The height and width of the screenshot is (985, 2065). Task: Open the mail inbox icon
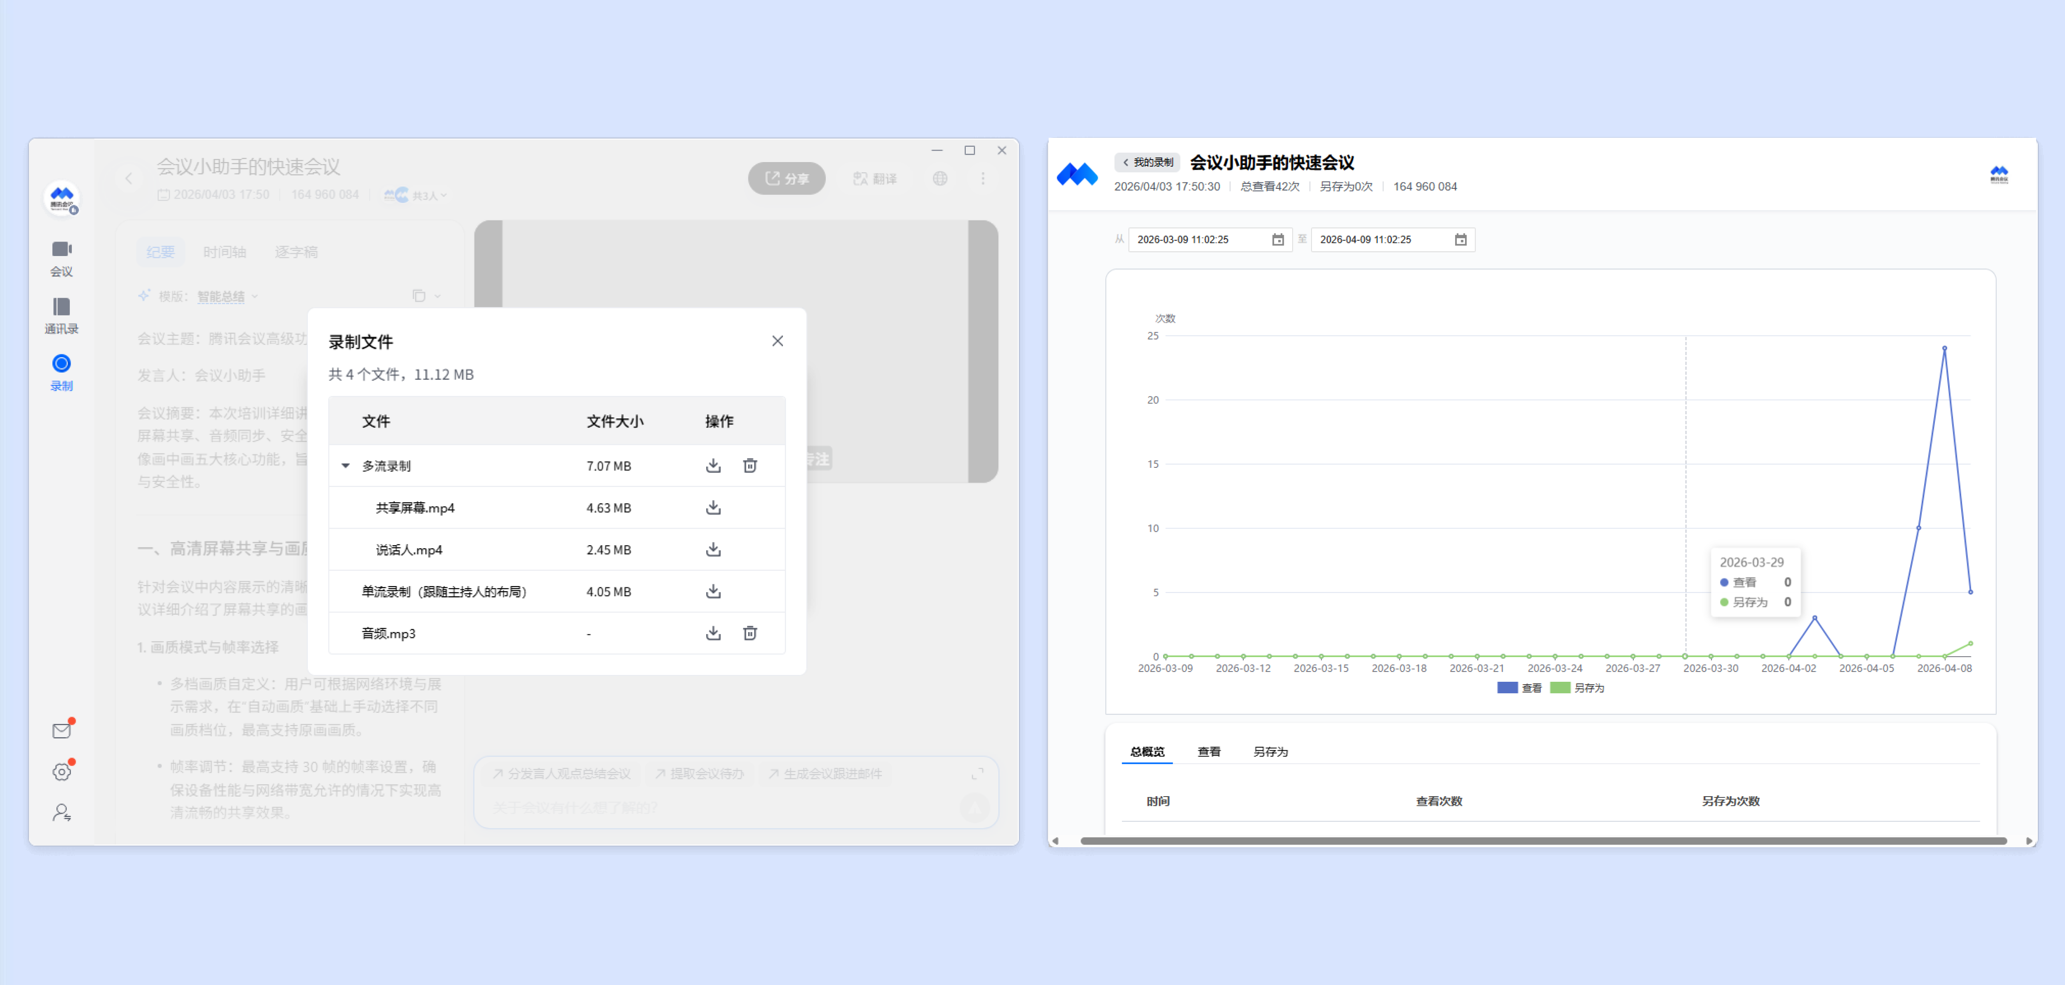(x=61, y=731)
